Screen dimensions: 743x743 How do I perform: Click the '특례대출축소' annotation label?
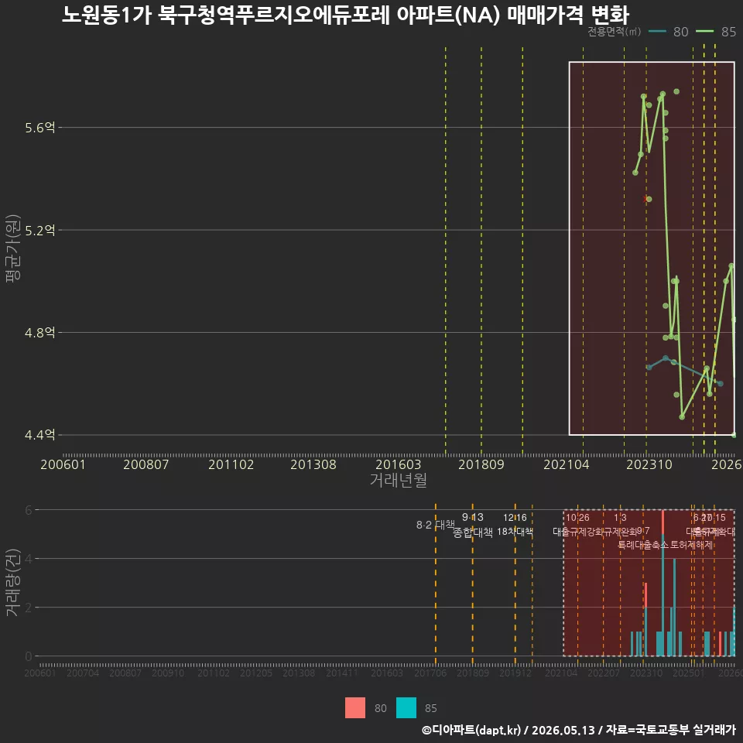(642, 545)
